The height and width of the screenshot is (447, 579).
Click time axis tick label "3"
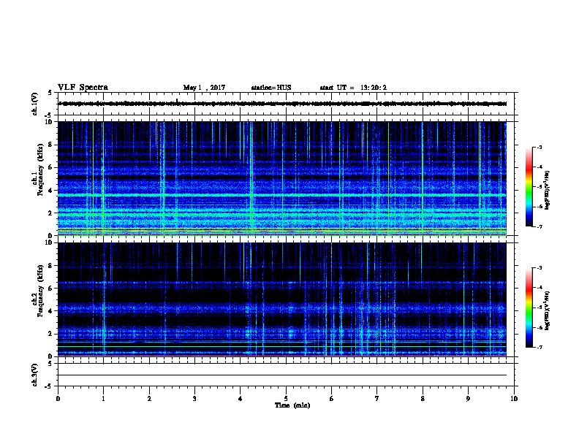click(x=195, y=399)
